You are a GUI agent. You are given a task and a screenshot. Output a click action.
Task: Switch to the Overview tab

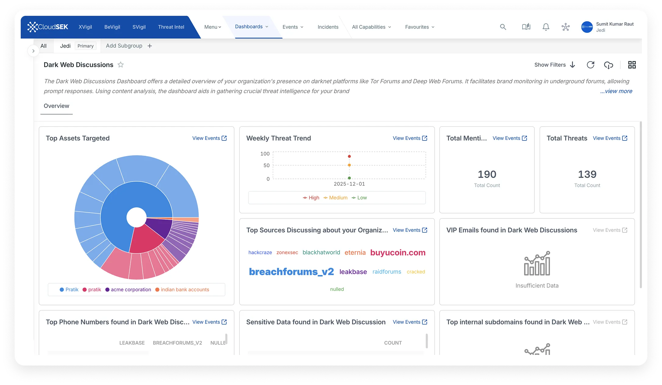point(56,106)
